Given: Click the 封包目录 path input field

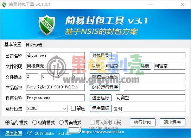Looking at the screenshot, I should pos(151,56).
